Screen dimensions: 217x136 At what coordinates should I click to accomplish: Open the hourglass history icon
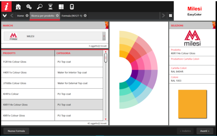pos(50,7)
